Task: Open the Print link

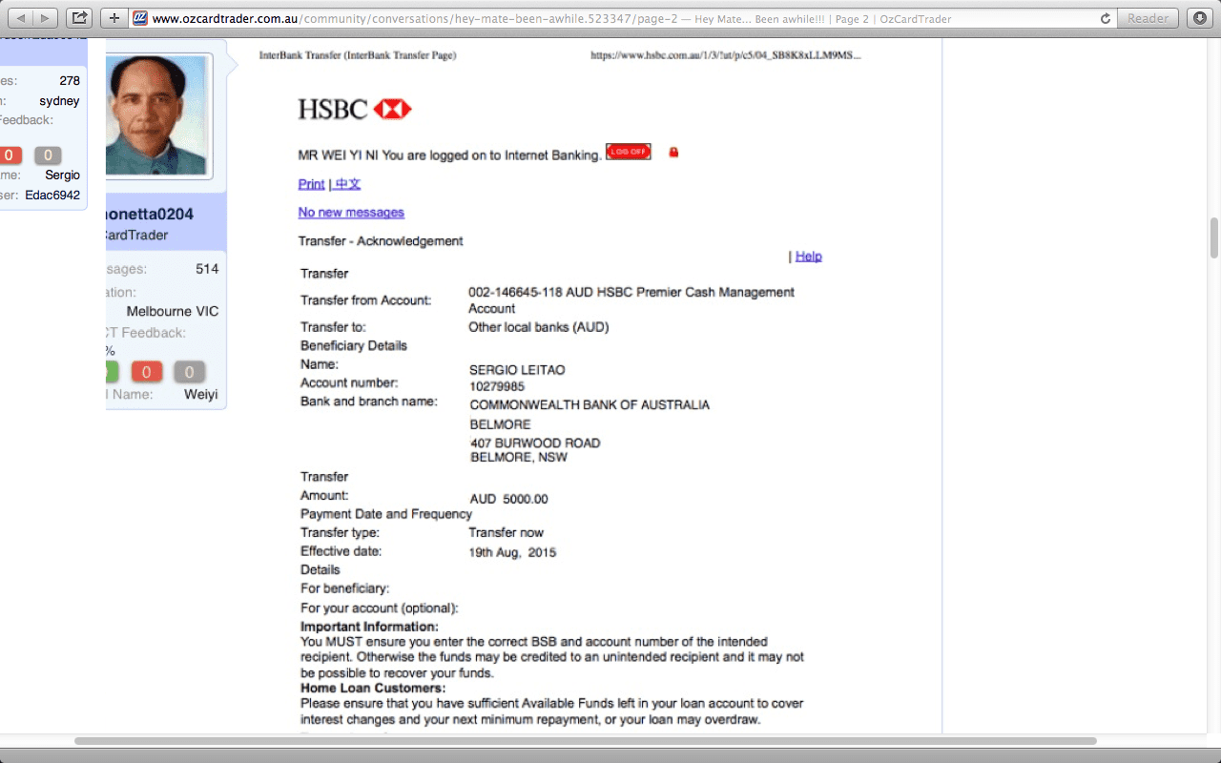Action: pyautogui.click(x=312, y=184)
